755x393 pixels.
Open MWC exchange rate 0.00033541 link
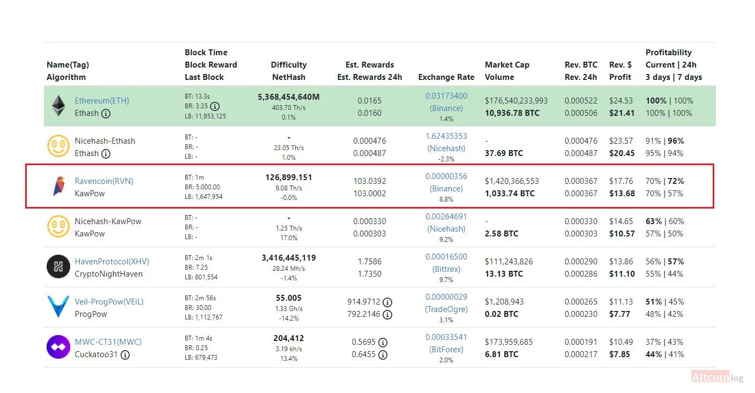pyautogui.click(x=446, y=337)
